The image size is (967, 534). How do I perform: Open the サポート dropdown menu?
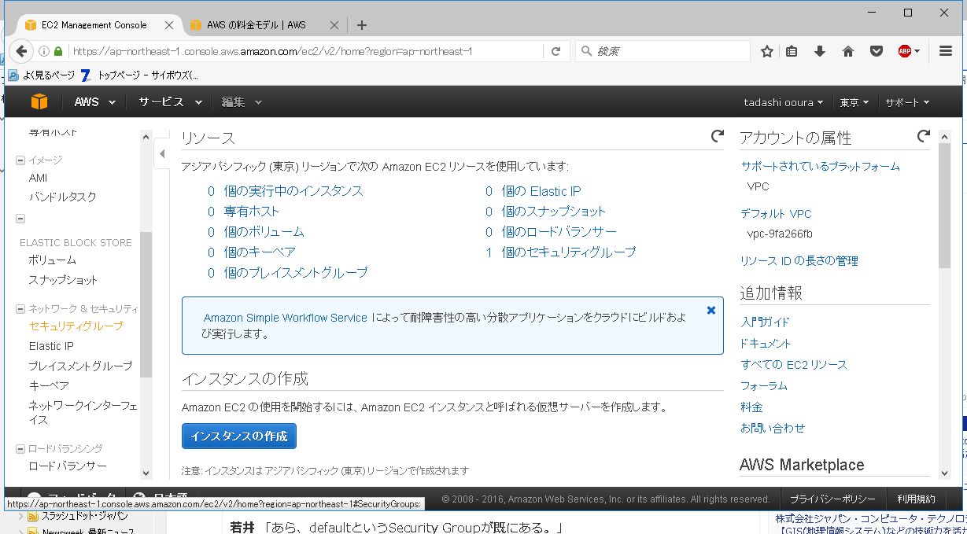[x=907, y=102]
